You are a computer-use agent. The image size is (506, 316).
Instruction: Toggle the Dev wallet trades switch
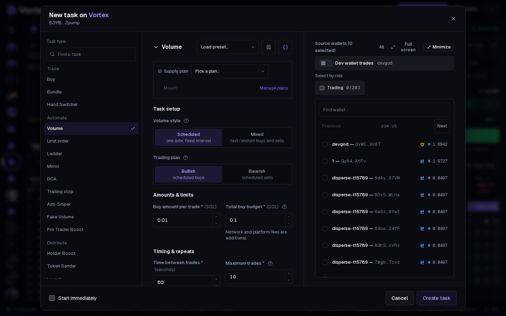(326, 63)
